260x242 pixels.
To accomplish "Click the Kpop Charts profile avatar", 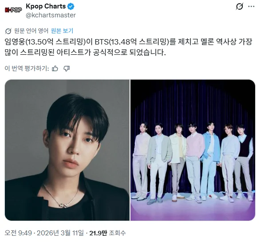I will [x=13, y=10].
